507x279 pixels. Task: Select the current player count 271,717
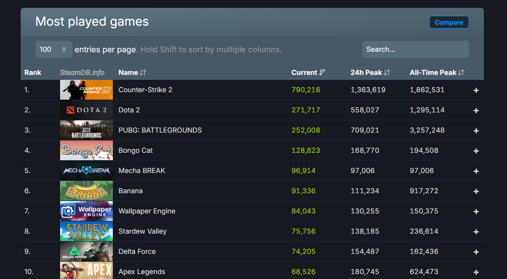[x=305, y=110]
